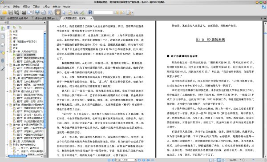Select the Hand tool in toolbar
Screen dimensions: 267x162
pos(58,12)
